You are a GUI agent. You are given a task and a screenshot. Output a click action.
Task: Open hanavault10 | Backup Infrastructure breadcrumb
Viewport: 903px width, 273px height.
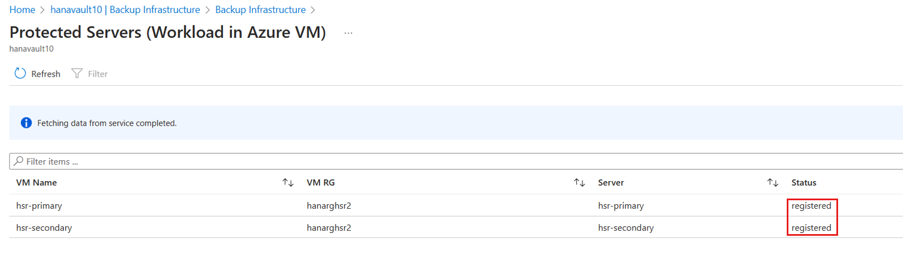click(x=125, y=10)
